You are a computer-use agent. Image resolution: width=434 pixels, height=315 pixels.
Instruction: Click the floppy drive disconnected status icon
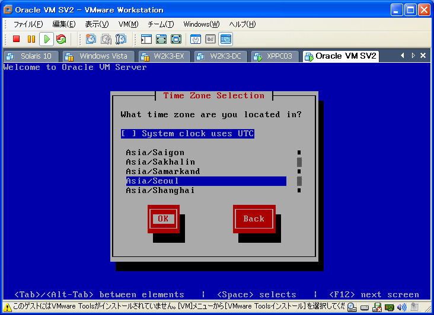point(377,307)
